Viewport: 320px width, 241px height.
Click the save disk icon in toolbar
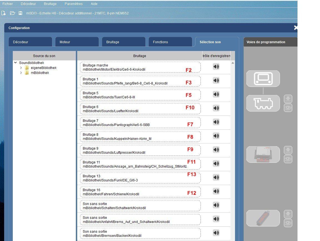pos(20,13)
